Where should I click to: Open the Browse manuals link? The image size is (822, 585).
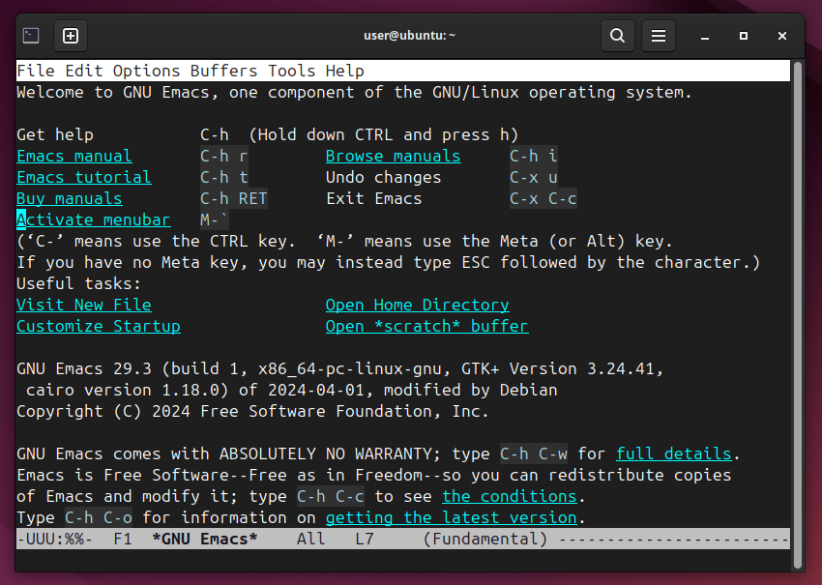[x=394, y=157]
